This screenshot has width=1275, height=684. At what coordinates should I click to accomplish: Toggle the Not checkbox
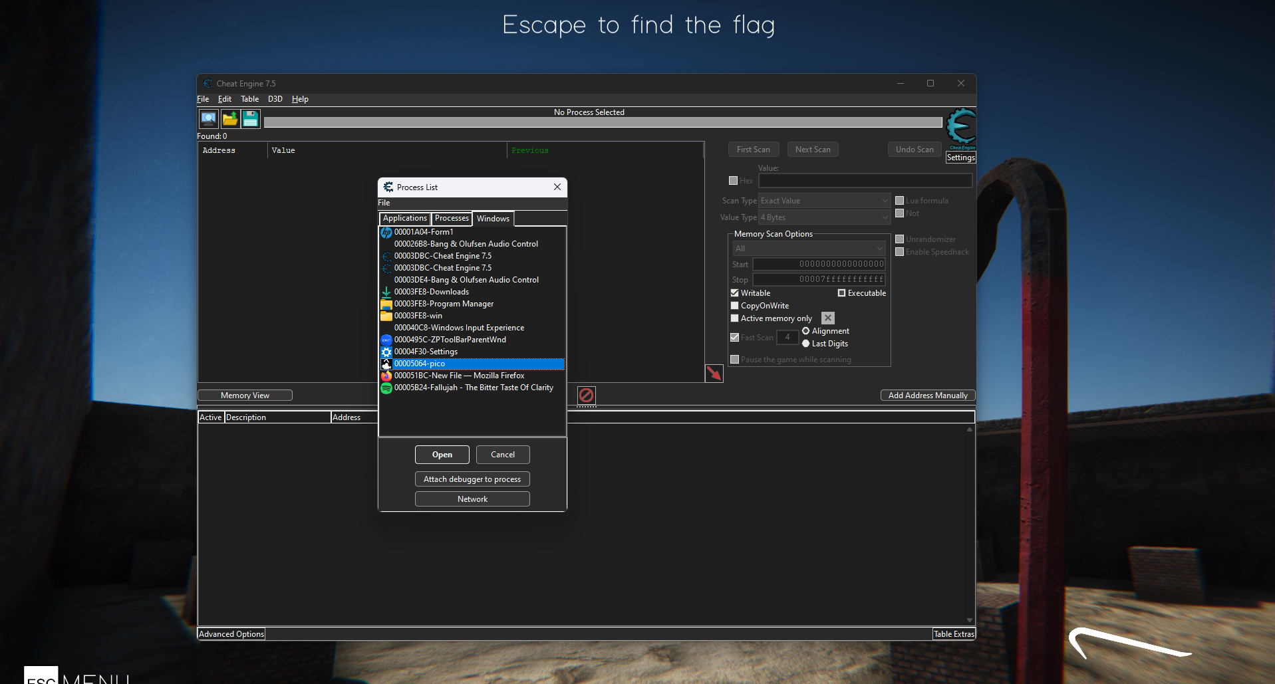coord(900,213)
